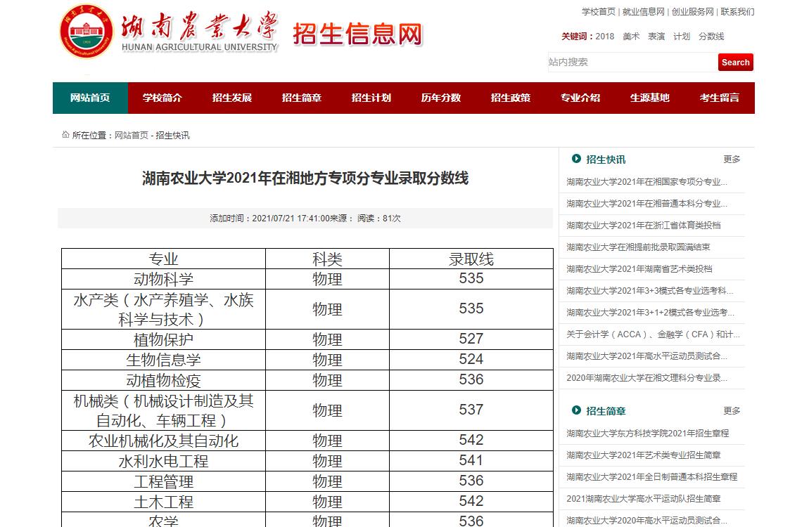809x527 pixels.
Task: Click 网站首页 in the breadcrumb
Action: click(x=131, y=136)
